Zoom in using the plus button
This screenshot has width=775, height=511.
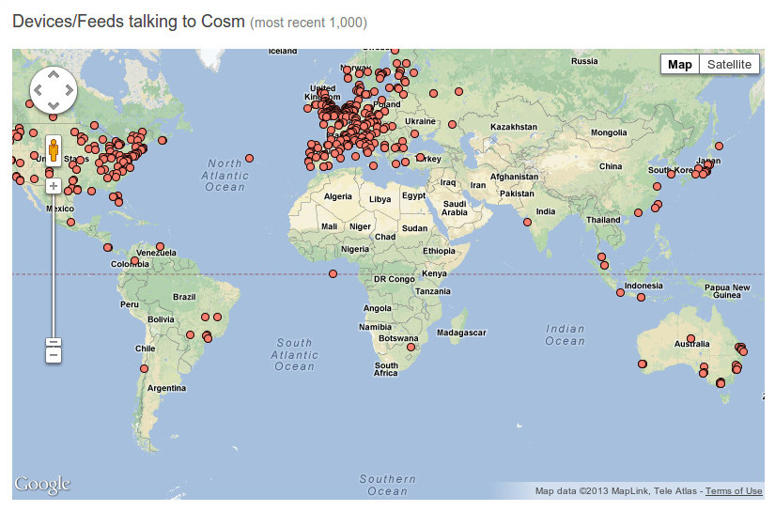(x=54, y=186)
